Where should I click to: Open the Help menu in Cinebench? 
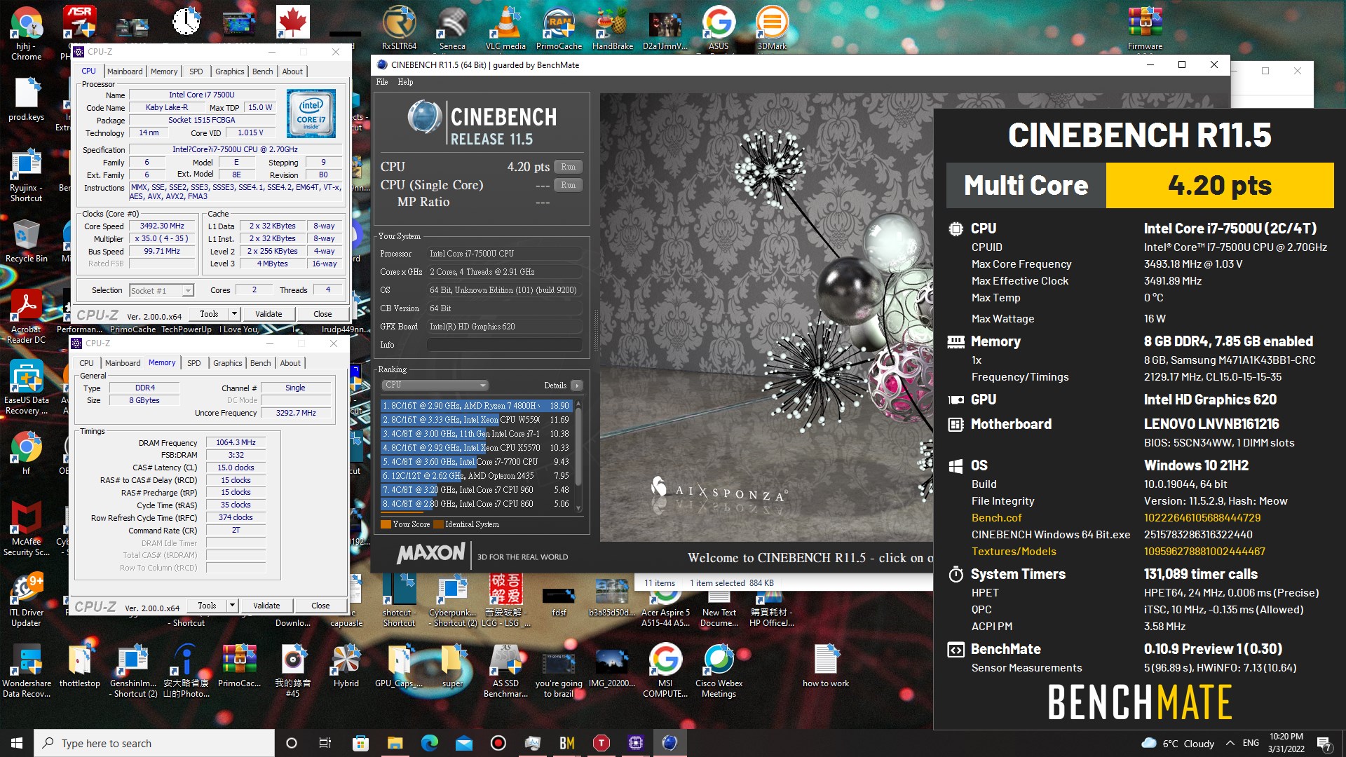click(405, 82)
